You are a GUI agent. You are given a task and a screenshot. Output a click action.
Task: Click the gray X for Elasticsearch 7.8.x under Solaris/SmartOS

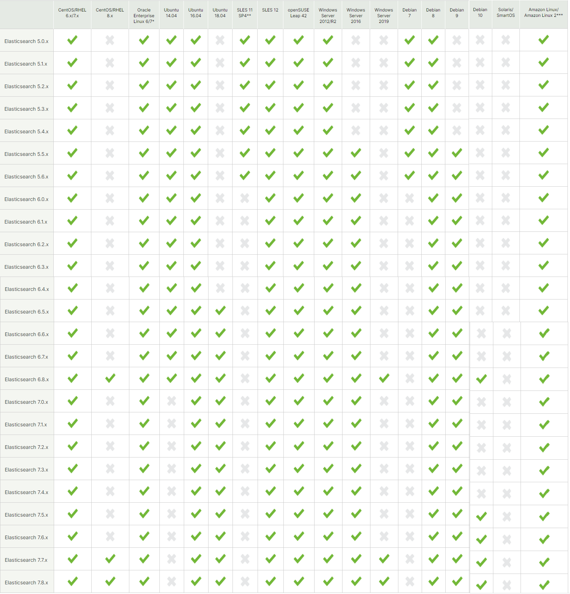coord(507,585)
